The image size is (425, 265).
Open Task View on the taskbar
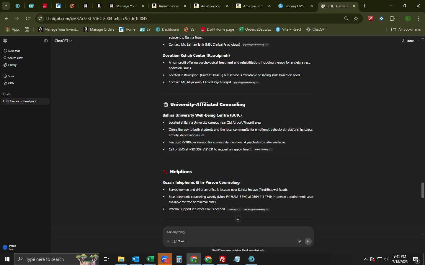click(x=106, y=259)
